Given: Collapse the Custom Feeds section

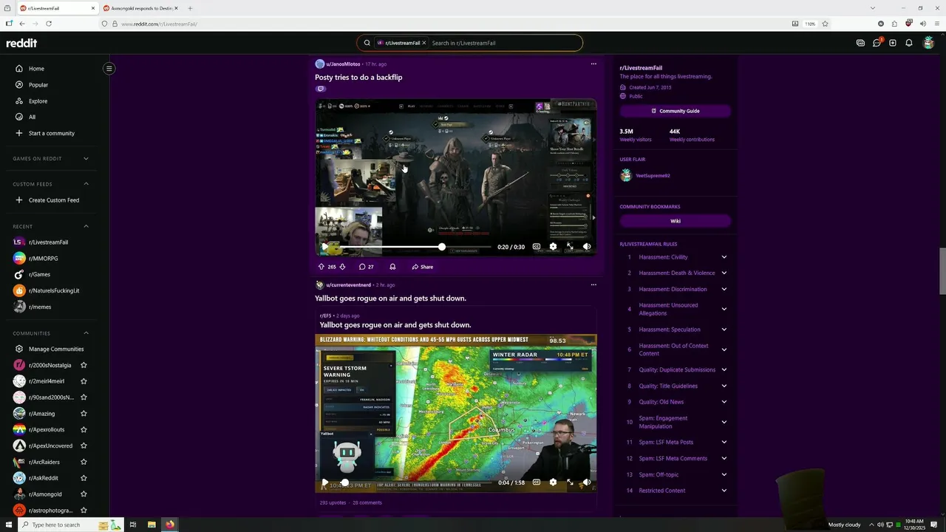Looking at the screenshot, I should (86, 184).
